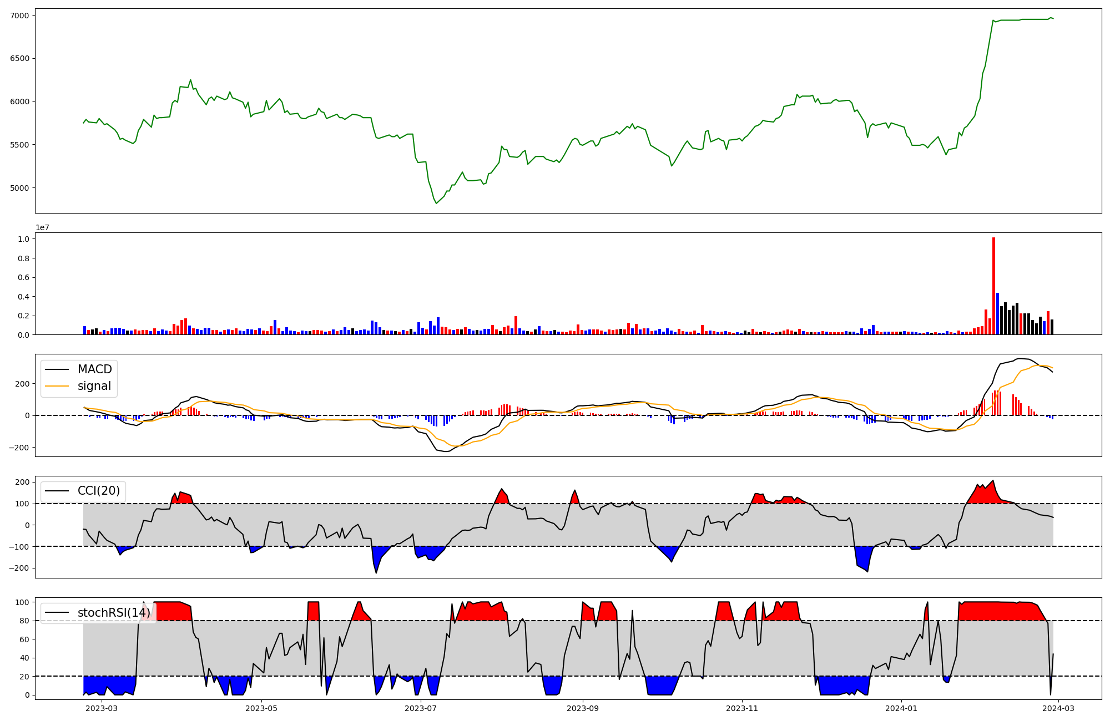This screenshot has width=1110, height=721.
Task: Click the 6500 price axis label
Action: (19, 58)
